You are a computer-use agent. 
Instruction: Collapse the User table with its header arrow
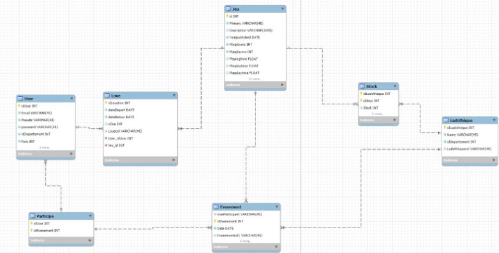[71, 99]
